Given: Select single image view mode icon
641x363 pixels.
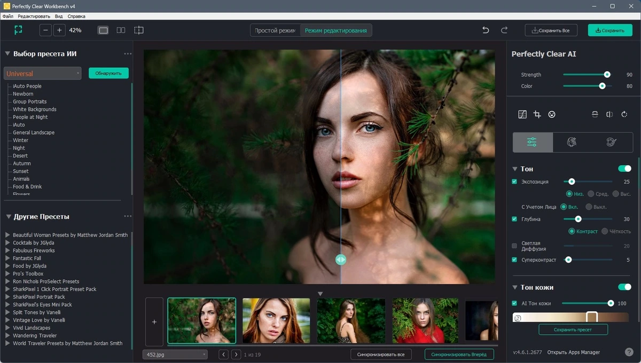Looking at the screenshot, I should [103, 30].
